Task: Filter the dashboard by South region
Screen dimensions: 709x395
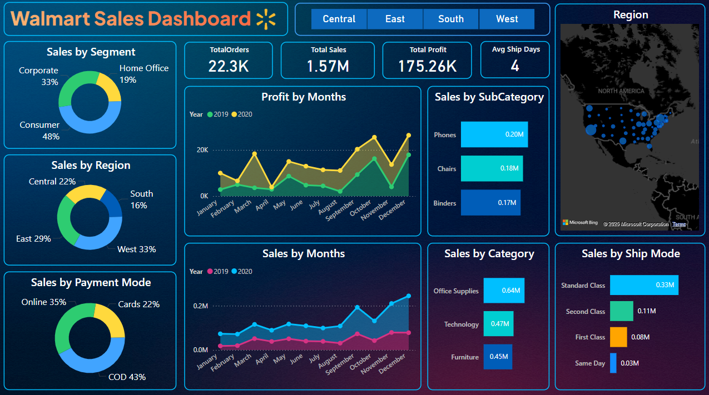Action: pos(451,19)
